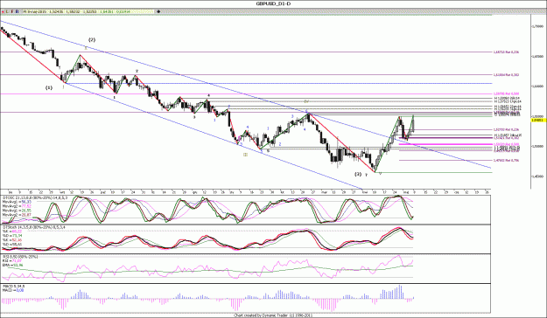Click the yellow current price label on axis
This screenshot has height=318, width=547.
click(x=538, y=121)
